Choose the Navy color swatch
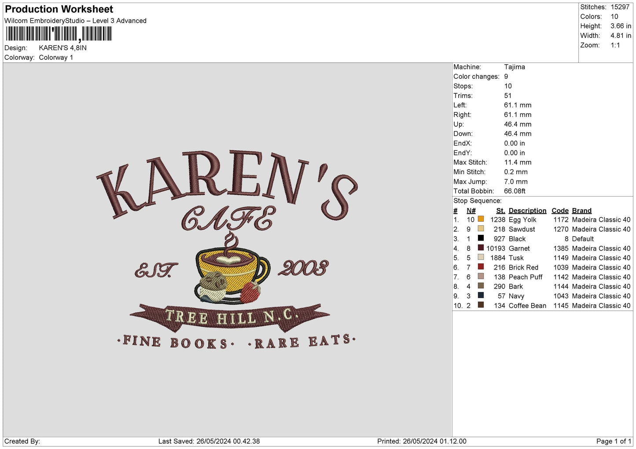636x449 pixels. (481, 295)
